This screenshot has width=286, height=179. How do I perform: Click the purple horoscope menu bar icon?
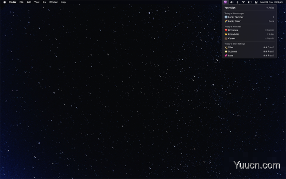point(225,2)
